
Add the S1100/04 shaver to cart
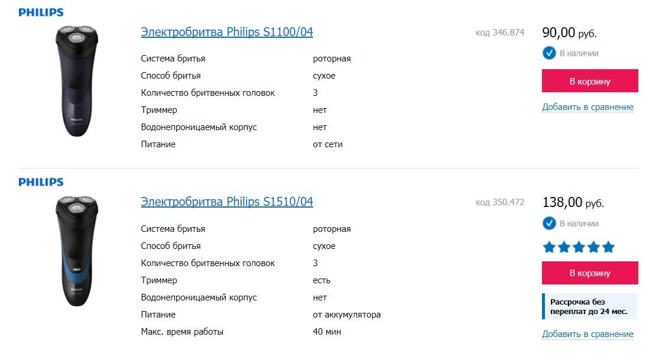click(x=590, y=81)
